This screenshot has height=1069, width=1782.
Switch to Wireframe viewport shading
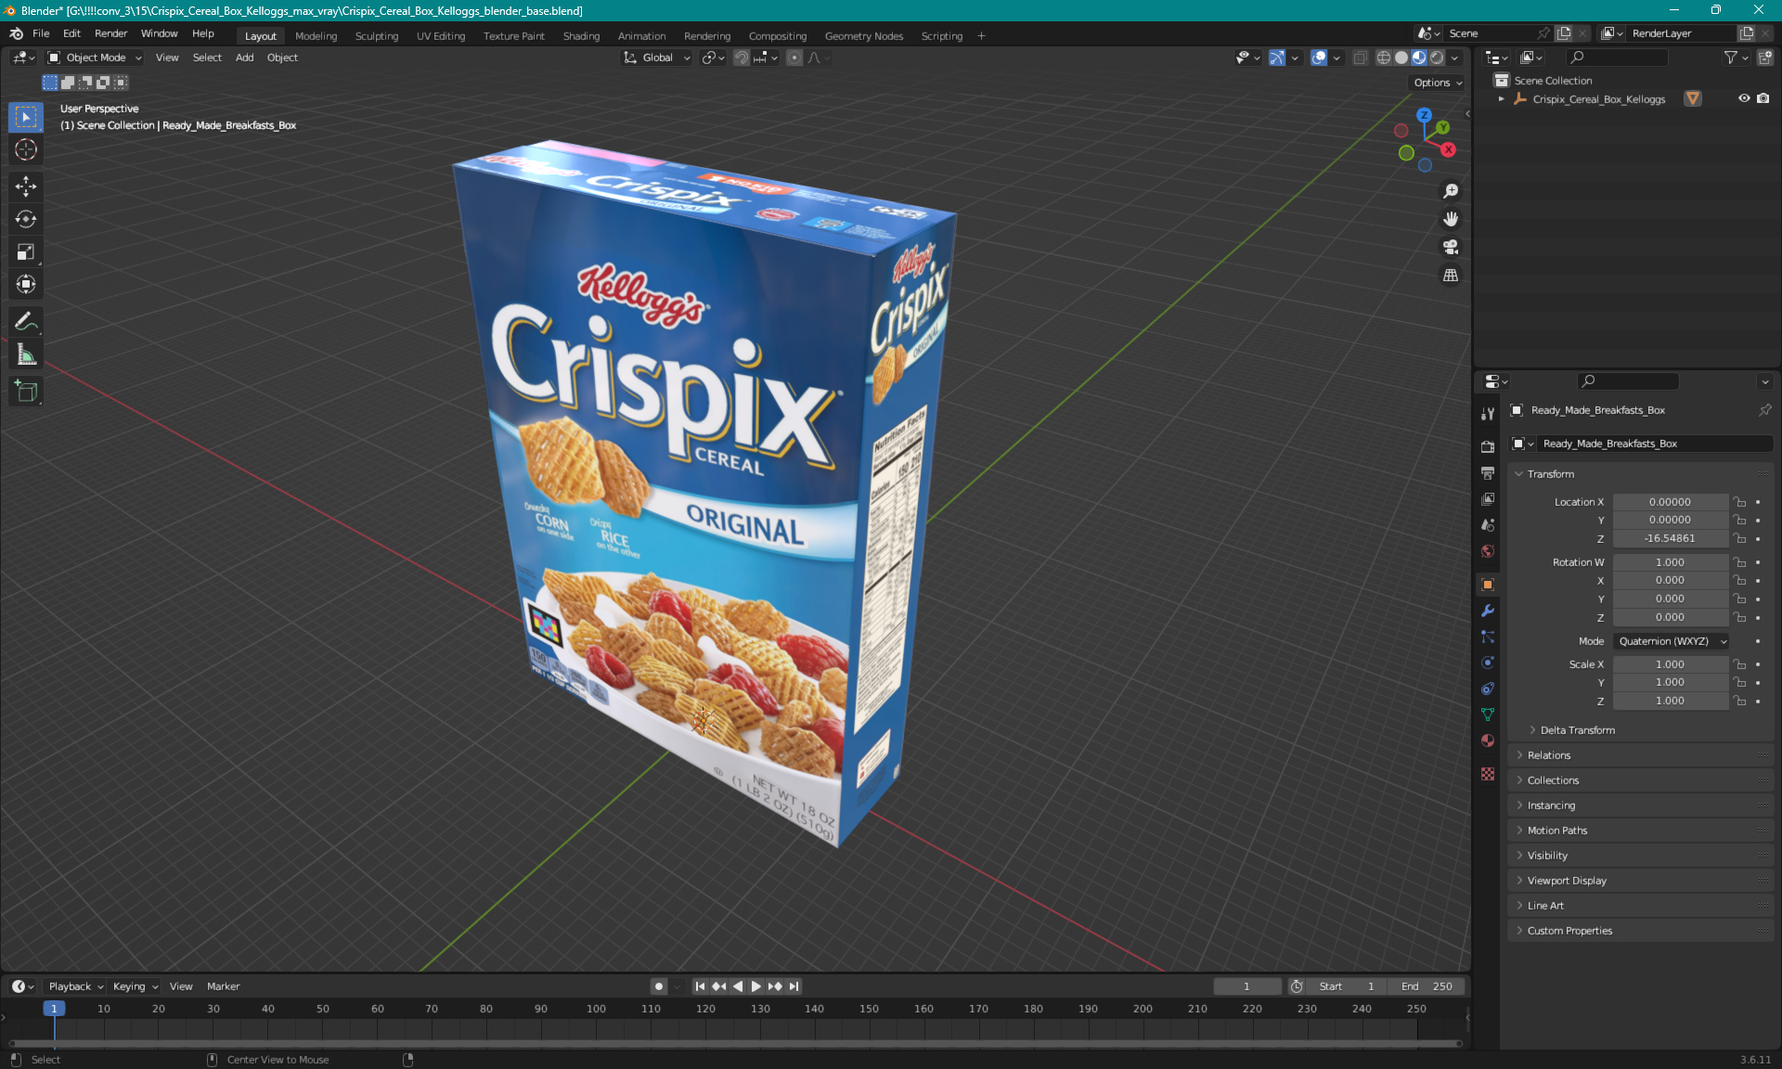pos(1384,58)
